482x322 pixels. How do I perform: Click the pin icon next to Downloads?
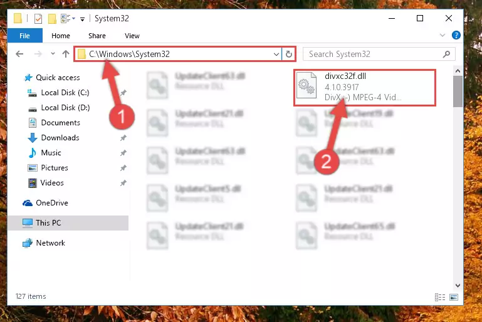(x=123, y=138)
